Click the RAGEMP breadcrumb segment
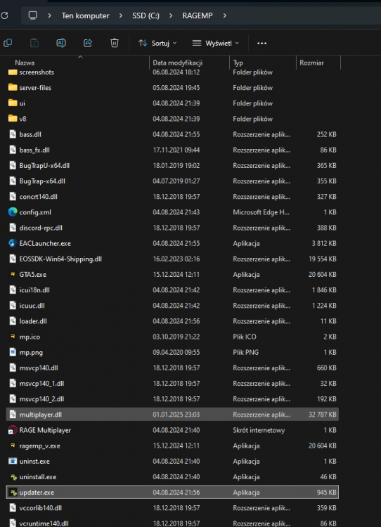The height and width of the screenshot is (527, 381). coord(198,15)
